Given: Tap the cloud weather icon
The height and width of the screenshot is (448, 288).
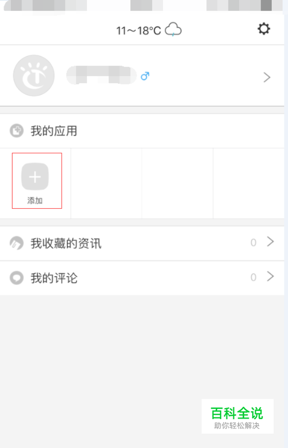Looking at the screenshot, I should tap(173, 29).
